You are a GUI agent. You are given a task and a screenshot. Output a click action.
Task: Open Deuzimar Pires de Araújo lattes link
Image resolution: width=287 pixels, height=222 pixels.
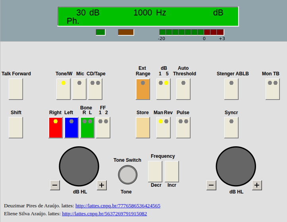tap(118, 206)
